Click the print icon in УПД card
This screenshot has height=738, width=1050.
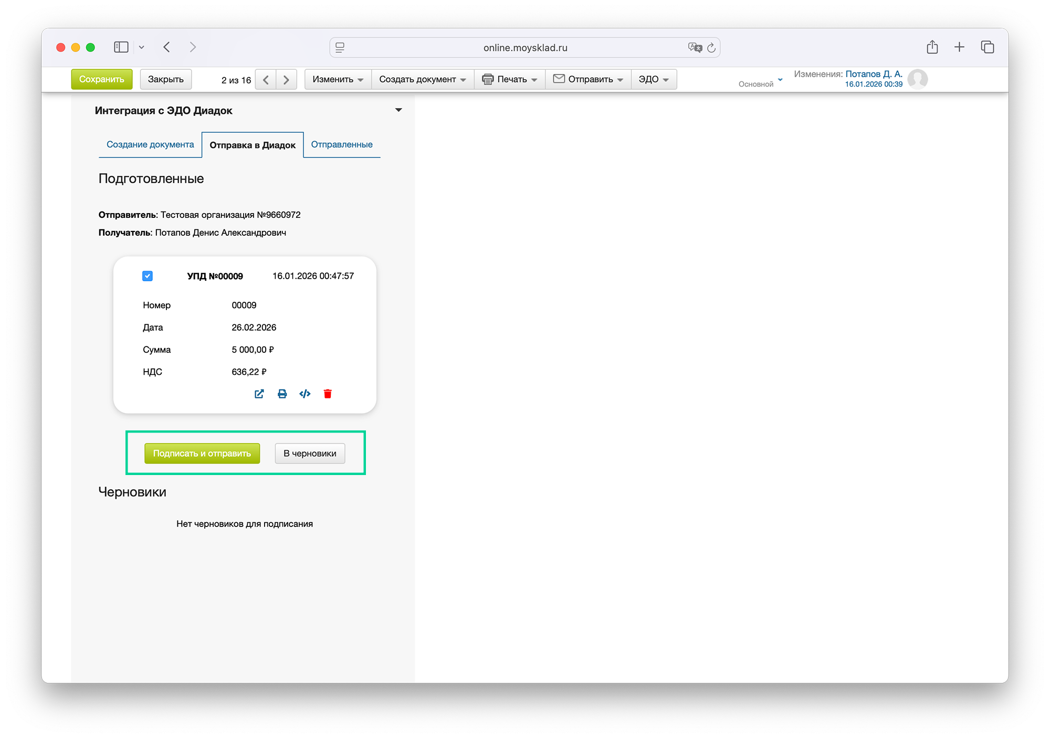[x=282, y=394]
